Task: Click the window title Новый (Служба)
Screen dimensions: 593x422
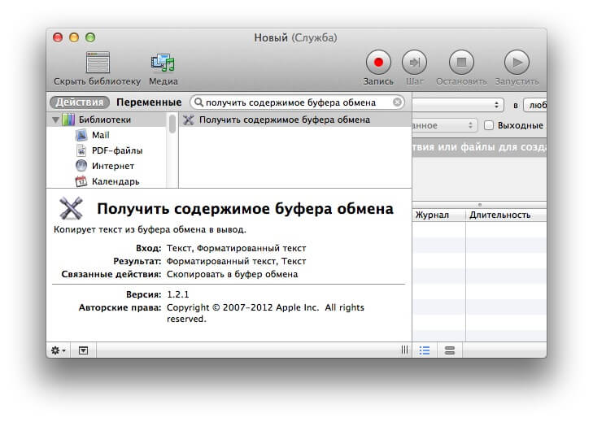Action: (x=295, y=38)
